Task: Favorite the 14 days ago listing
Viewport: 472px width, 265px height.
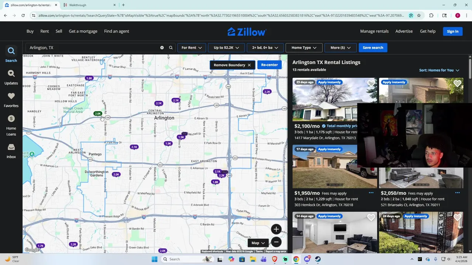Action: pyautogui.click(x=371, y=218)
